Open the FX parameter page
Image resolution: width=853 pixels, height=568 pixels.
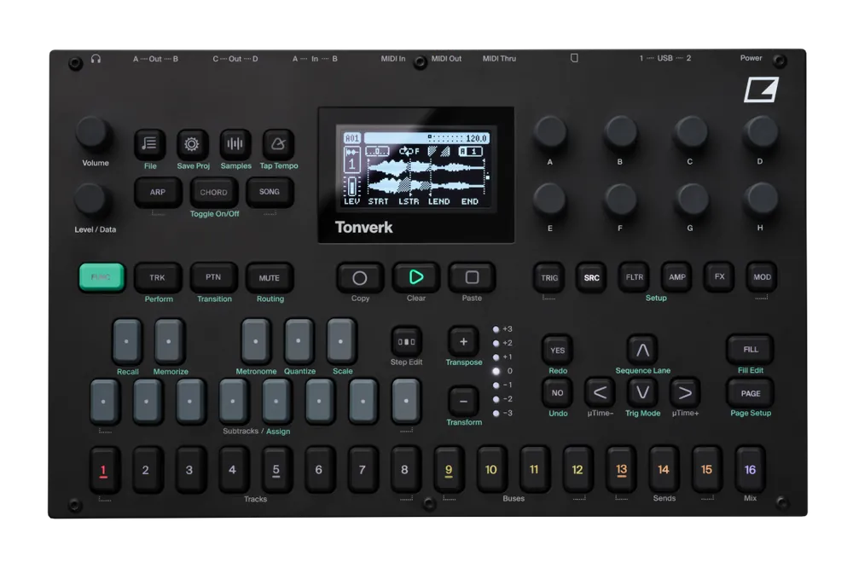[719, 277]
